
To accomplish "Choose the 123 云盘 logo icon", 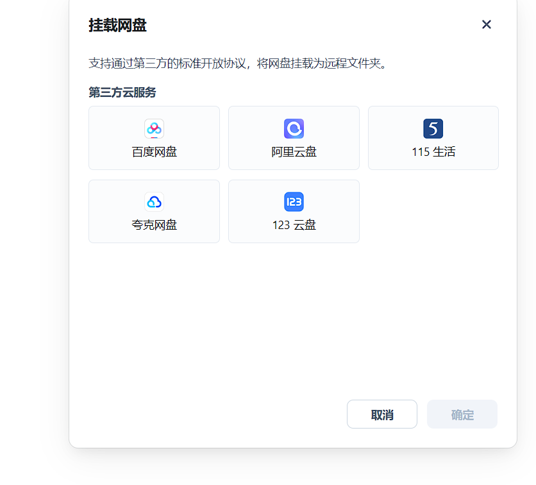I will click(x=294, y=202).
